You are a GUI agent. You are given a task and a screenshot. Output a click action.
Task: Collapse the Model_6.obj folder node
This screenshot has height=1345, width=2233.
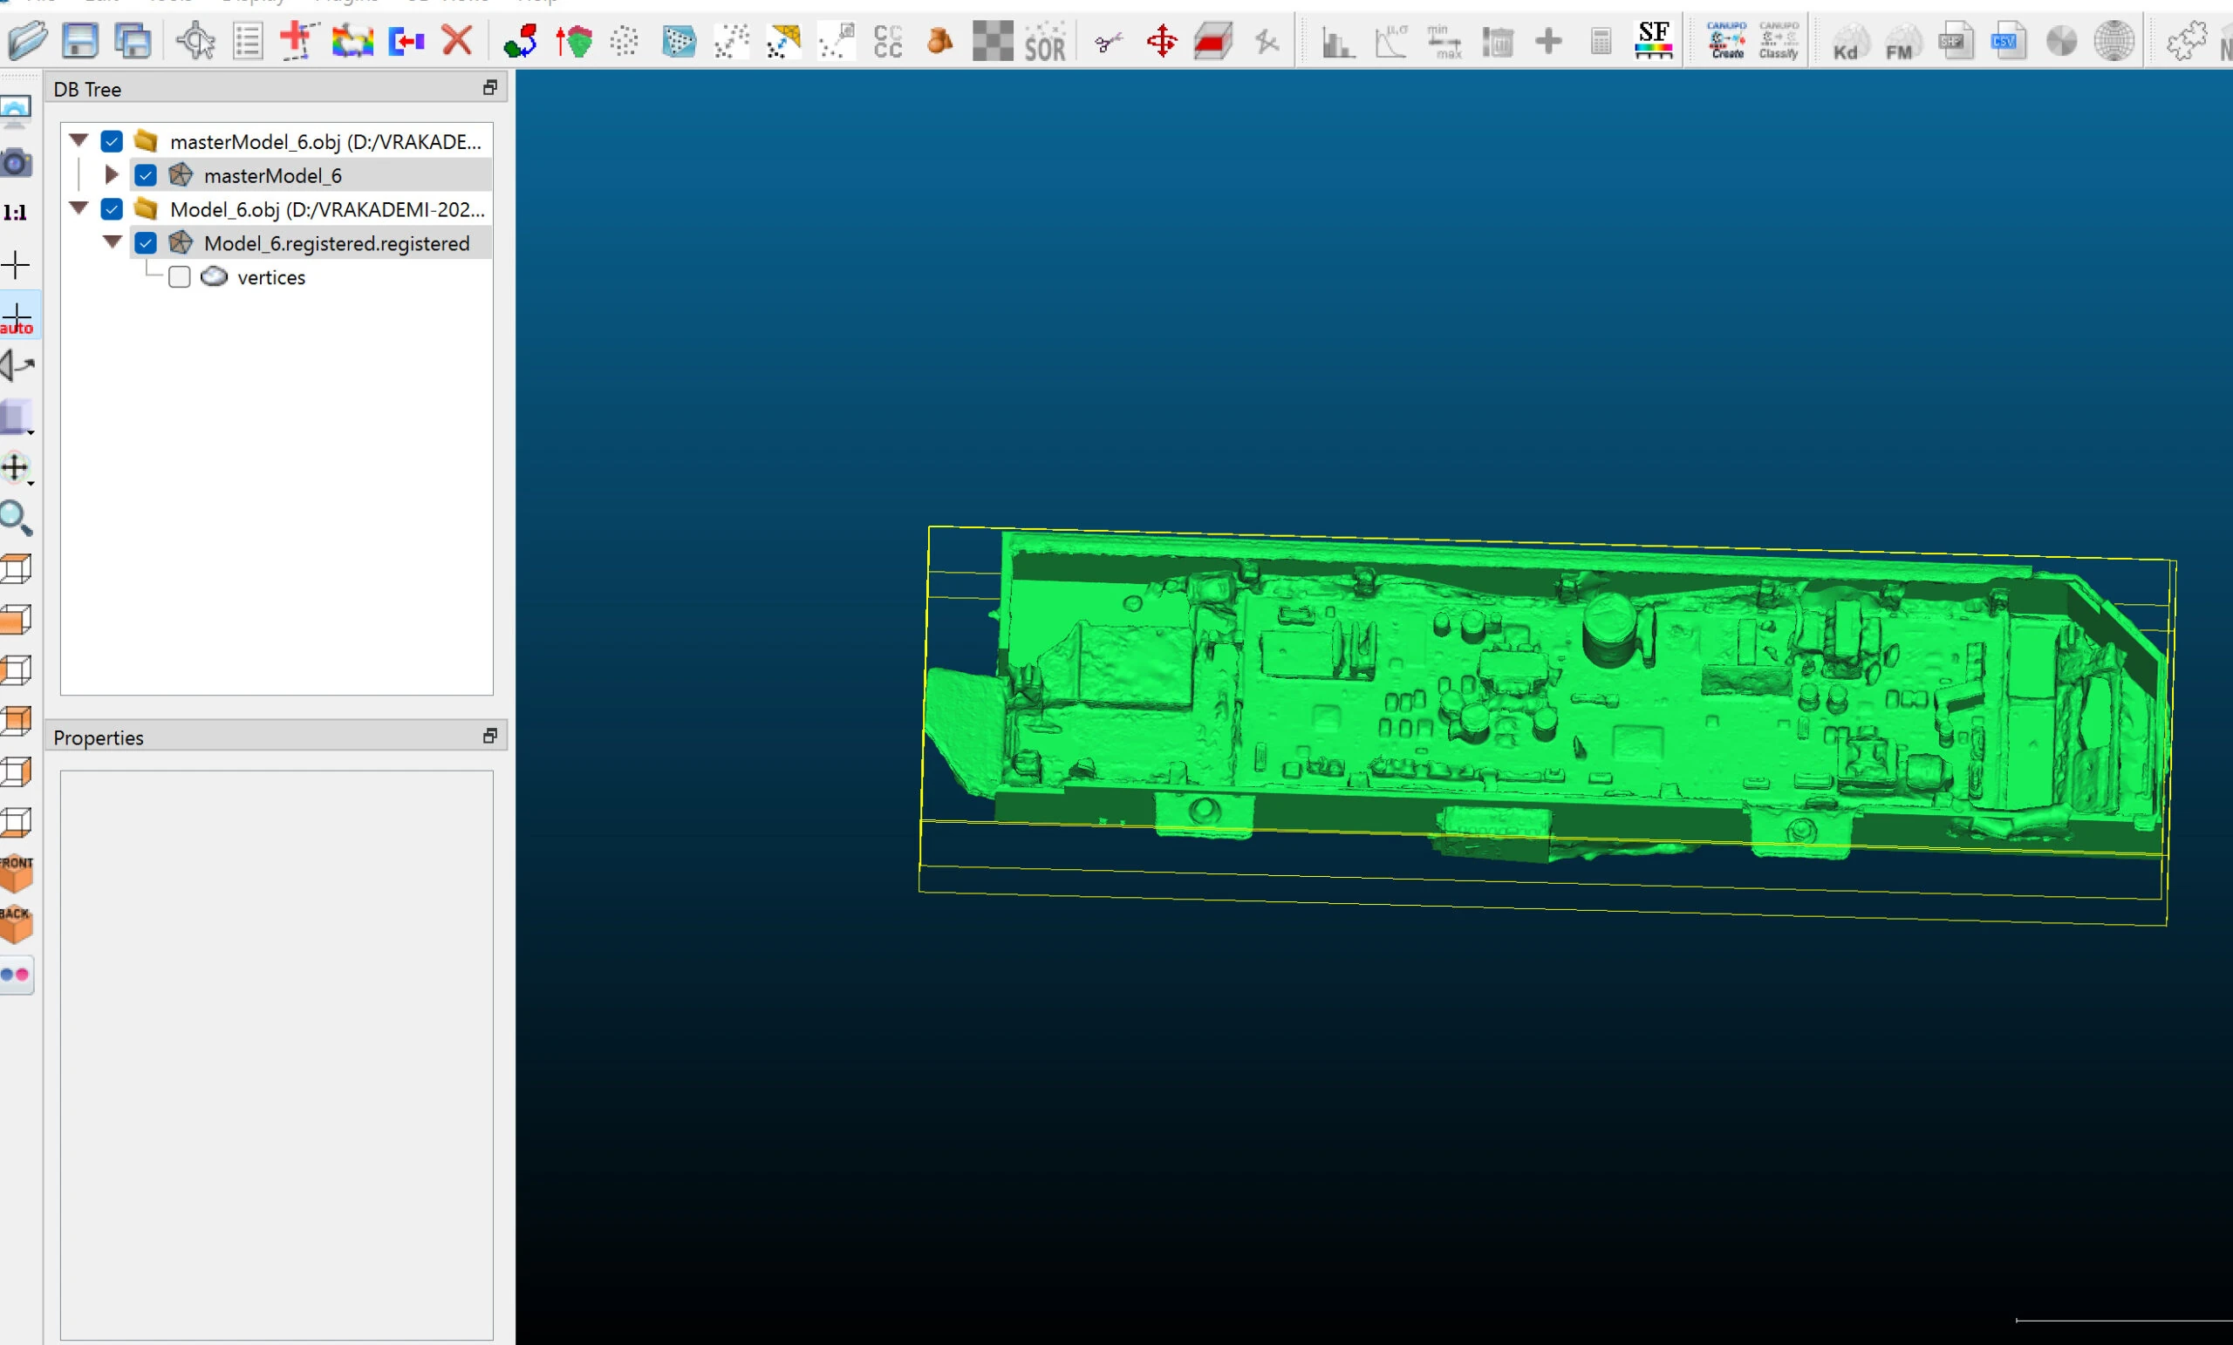[x=79, y=208]
